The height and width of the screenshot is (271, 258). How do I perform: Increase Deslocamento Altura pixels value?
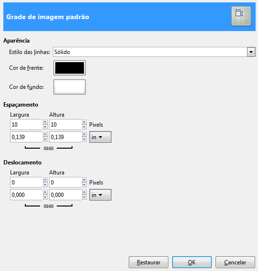pos(84,180)
